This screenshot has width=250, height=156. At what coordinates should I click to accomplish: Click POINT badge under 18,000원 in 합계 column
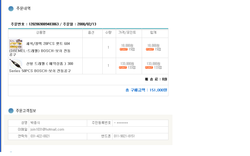pos(150,49)
